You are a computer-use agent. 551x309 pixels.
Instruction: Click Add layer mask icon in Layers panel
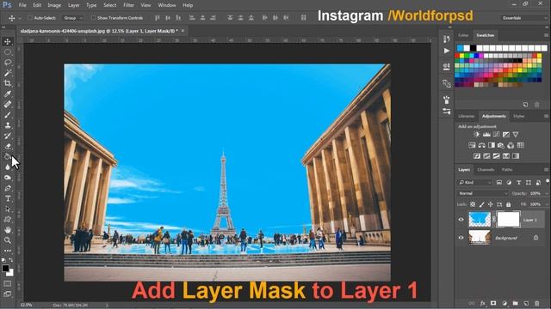493,303
